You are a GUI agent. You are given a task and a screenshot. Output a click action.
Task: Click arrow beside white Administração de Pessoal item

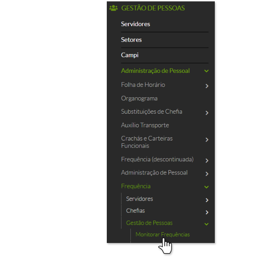207,174
